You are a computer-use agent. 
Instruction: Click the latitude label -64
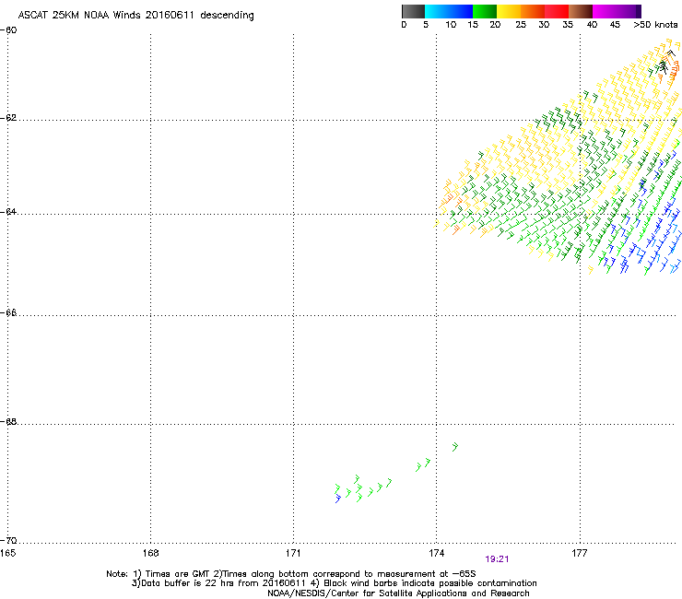click(8, 212)
